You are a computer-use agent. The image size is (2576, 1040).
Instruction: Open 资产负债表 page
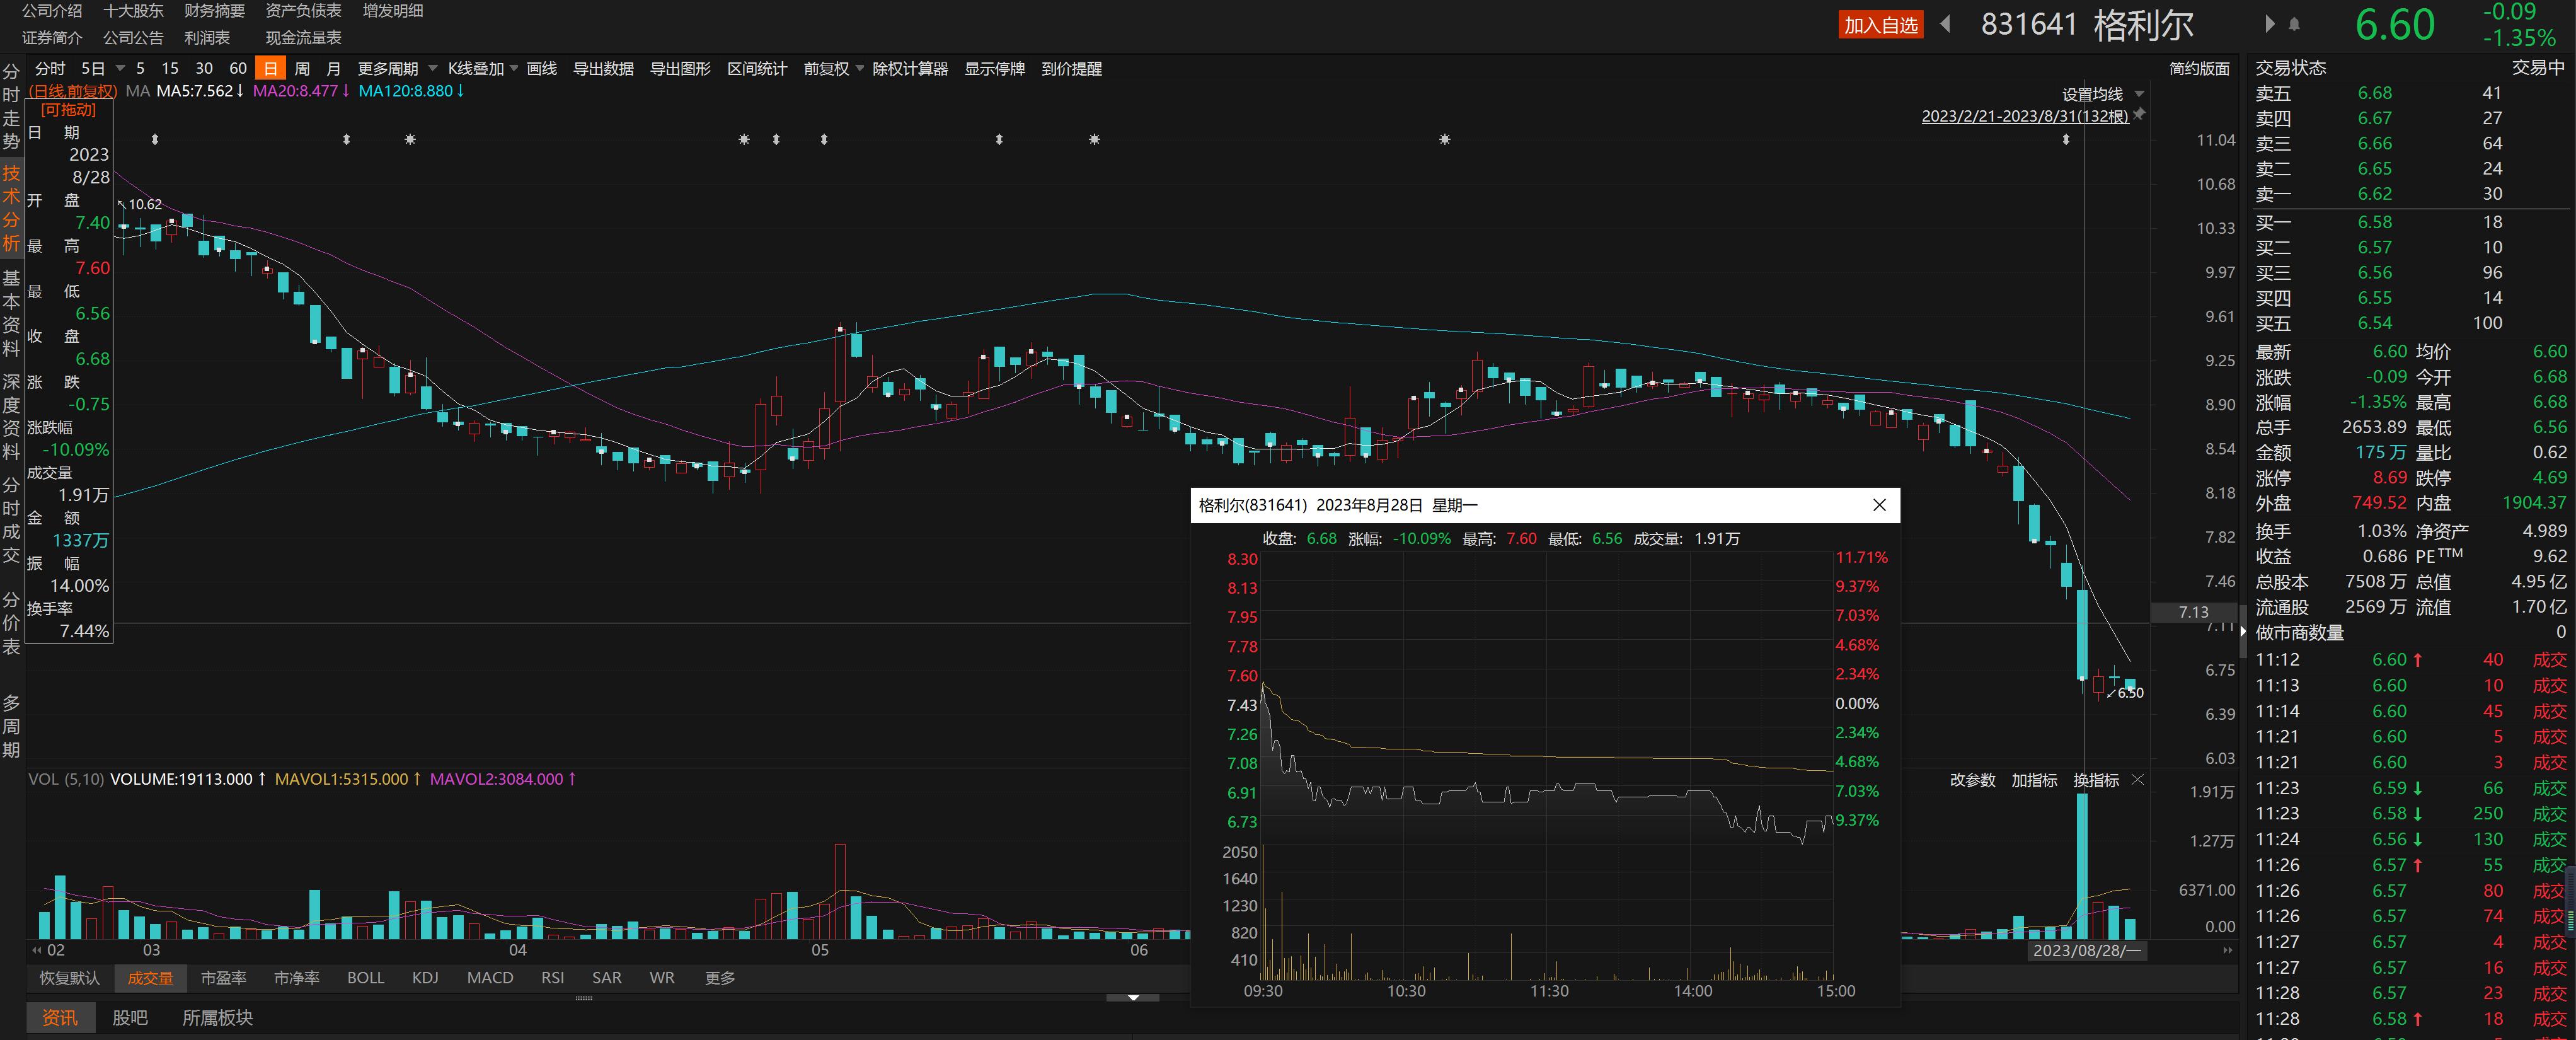coord(303,10)
